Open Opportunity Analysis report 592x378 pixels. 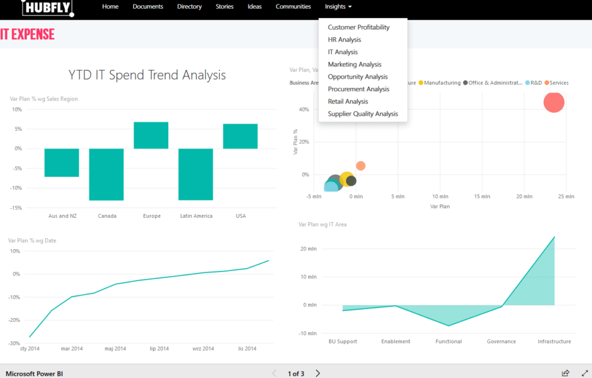[357, 77]
